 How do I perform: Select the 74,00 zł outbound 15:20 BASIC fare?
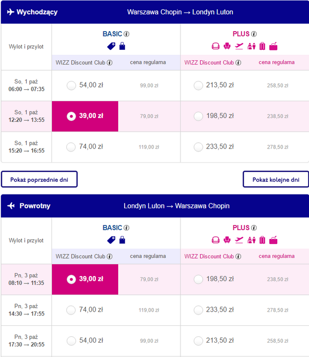[x=71, y=147]
